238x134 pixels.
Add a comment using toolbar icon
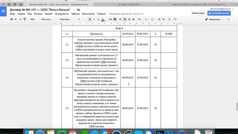115,19
